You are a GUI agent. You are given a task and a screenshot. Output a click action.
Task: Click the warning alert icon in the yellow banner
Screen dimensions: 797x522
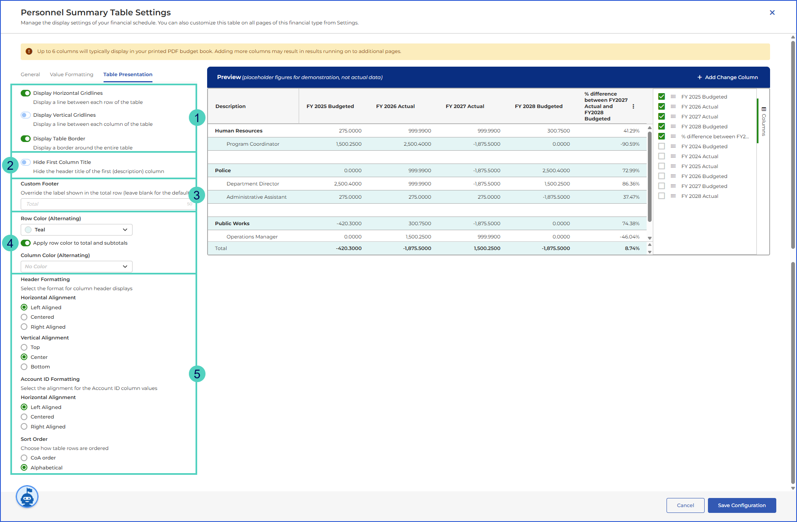(x=29, y=51)
